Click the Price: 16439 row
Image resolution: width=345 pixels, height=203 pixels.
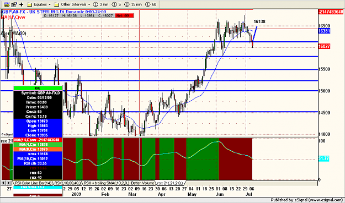pyautogui.click(x=38, y=107)
